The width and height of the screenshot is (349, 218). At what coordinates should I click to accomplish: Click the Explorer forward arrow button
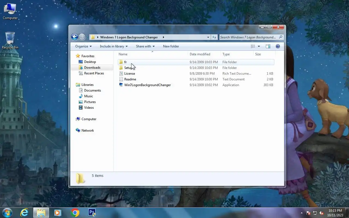(x=82, y=37)
